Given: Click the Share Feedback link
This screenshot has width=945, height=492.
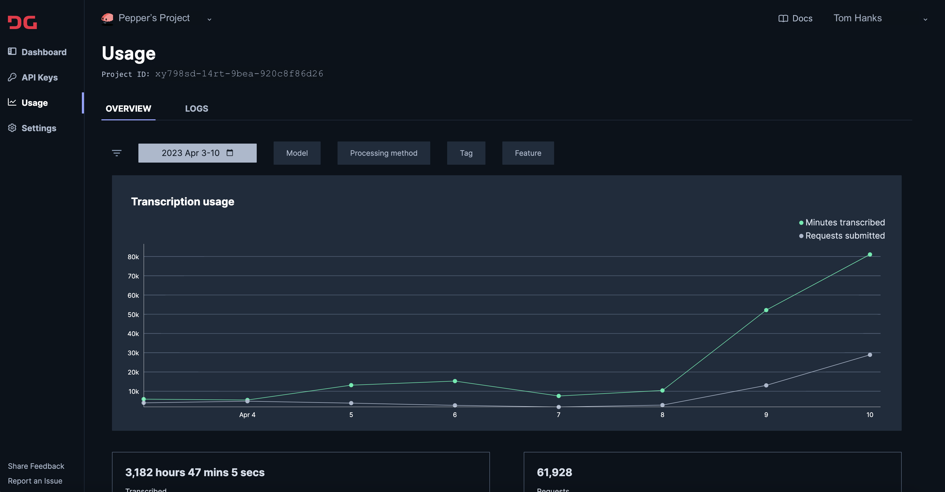Looking at the screenshot, I should click(36, 466).
